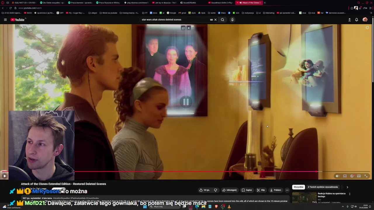This screenshot has height=210, width=374.
Task: Open the Create upload button
Action: (x=349, y=20)
